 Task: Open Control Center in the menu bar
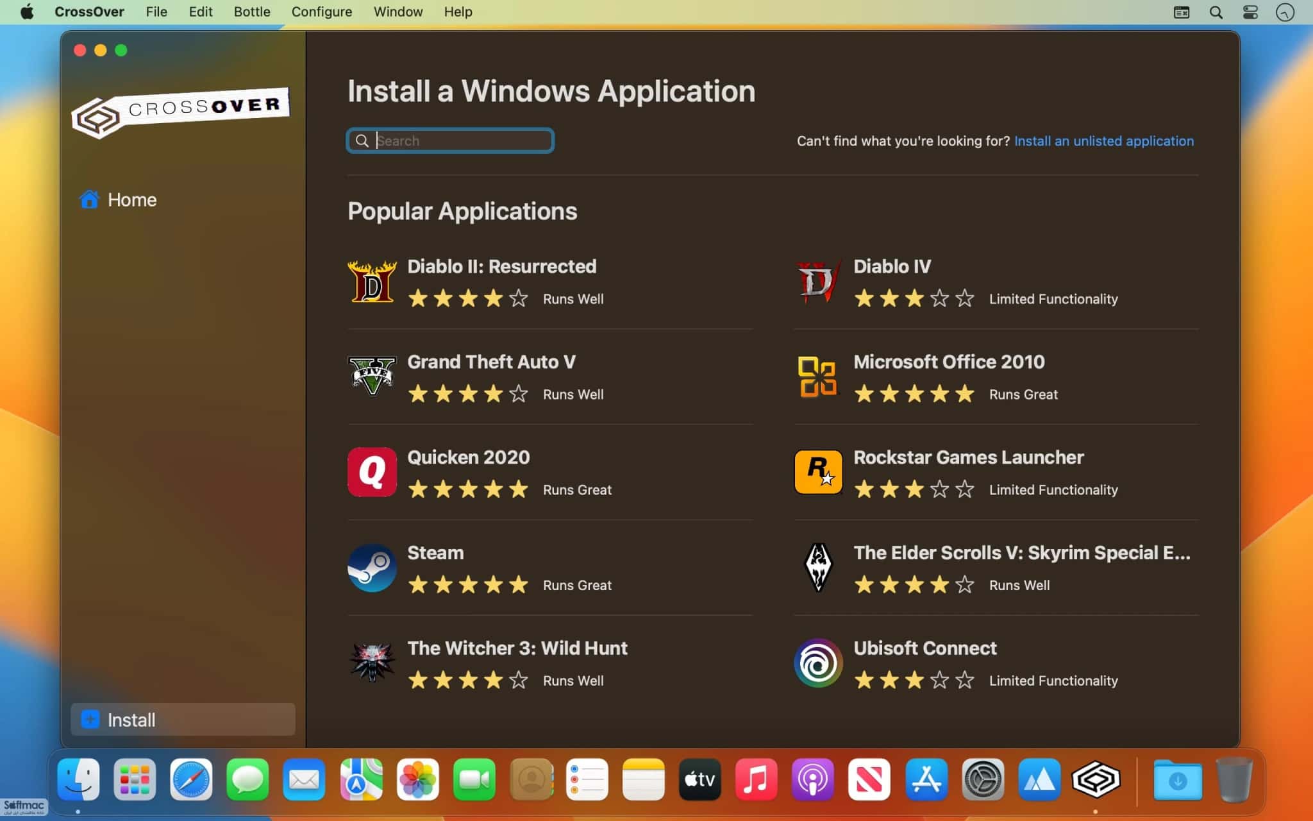(1250, 12)
